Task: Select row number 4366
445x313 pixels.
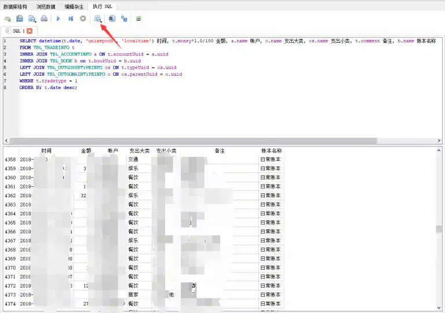Action: (x=10, y=231)
